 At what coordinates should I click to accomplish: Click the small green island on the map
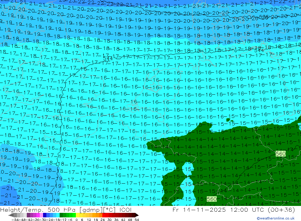point(228,120)
